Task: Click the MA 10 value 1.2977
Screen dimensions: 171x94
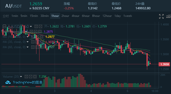Action: point(50,37)
